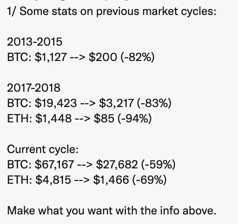This screenshot has height=224, width=238.
Task: Click the $19,423 BTC peak price
Action: click(56, 103)
